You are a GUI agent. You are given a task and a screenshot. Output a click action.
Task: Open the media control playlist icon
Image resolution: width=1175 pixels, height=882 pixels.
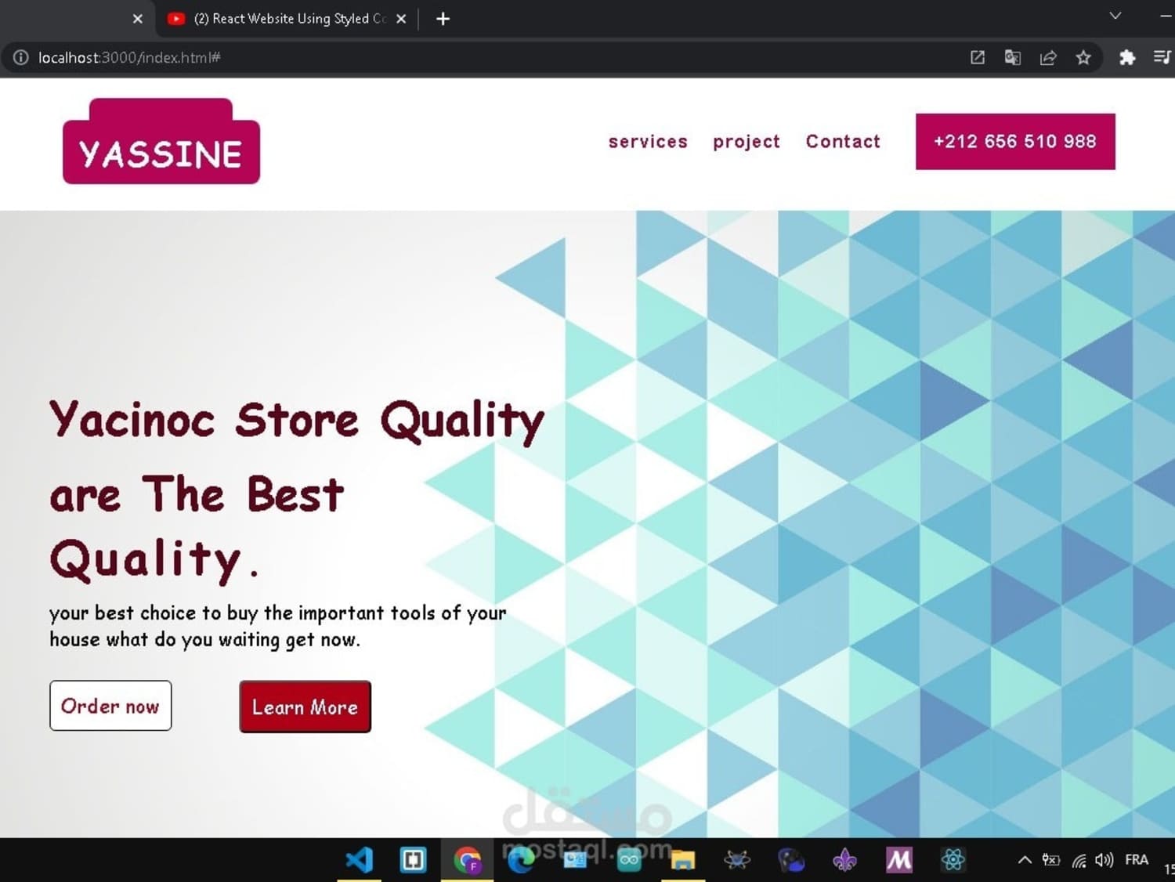1162,57
